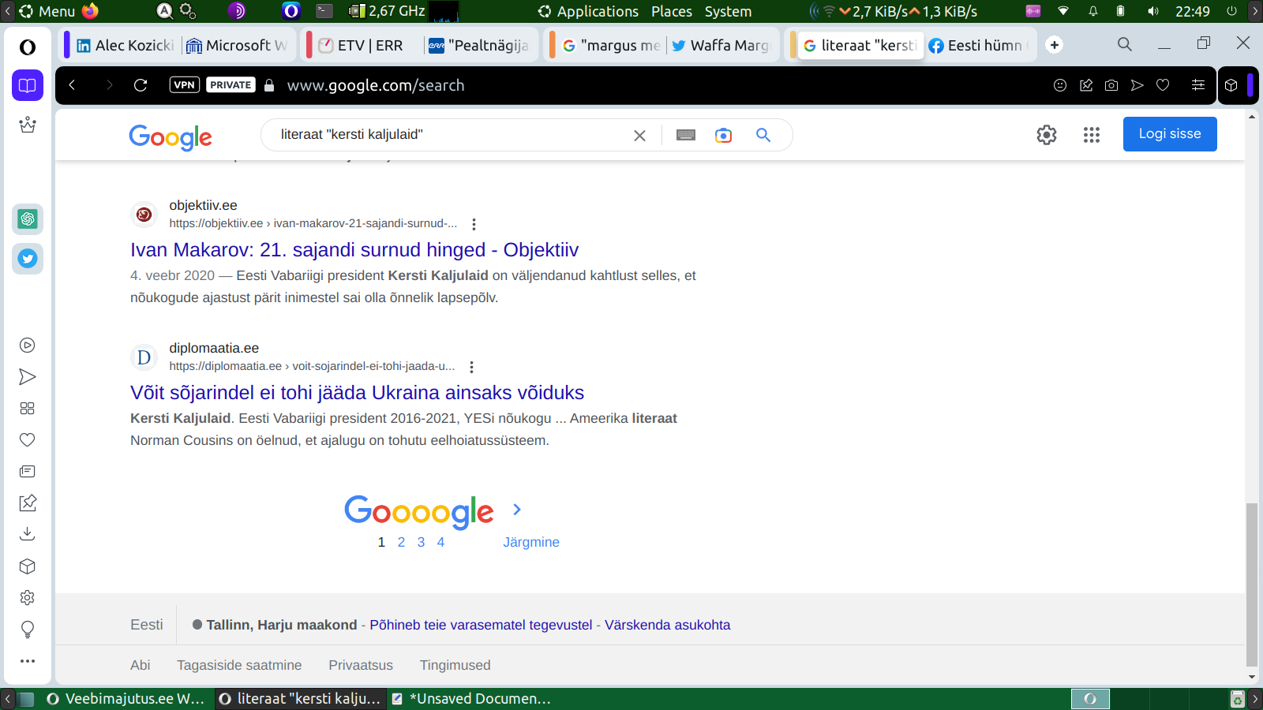The image size is (1263, 710).
Task: Click the Logi sisse button
Action: pos(1170,134)
